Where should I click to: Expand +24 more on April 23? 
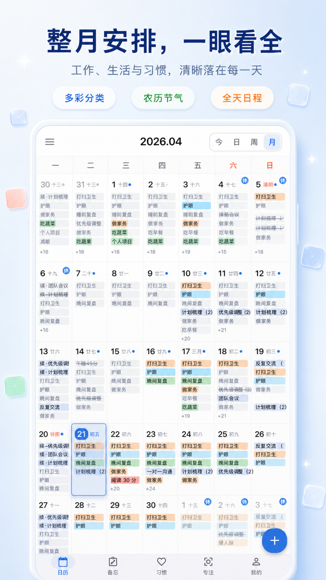tap(151, 489)
